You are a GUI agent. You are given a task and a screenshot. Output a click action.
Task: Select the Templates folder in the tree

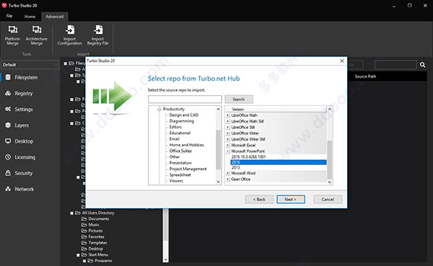pyautogui.click(x=97, y=243)
